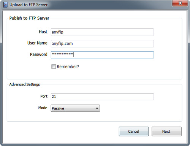
Task: Click the Port label
Action: tap(44, 96)
